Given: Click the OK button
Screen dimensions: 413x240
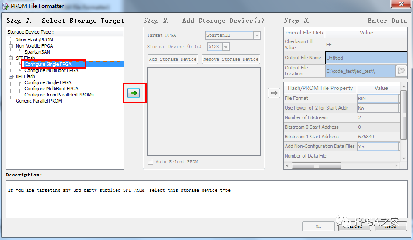Looking at the screenshot, I should 318,226.
